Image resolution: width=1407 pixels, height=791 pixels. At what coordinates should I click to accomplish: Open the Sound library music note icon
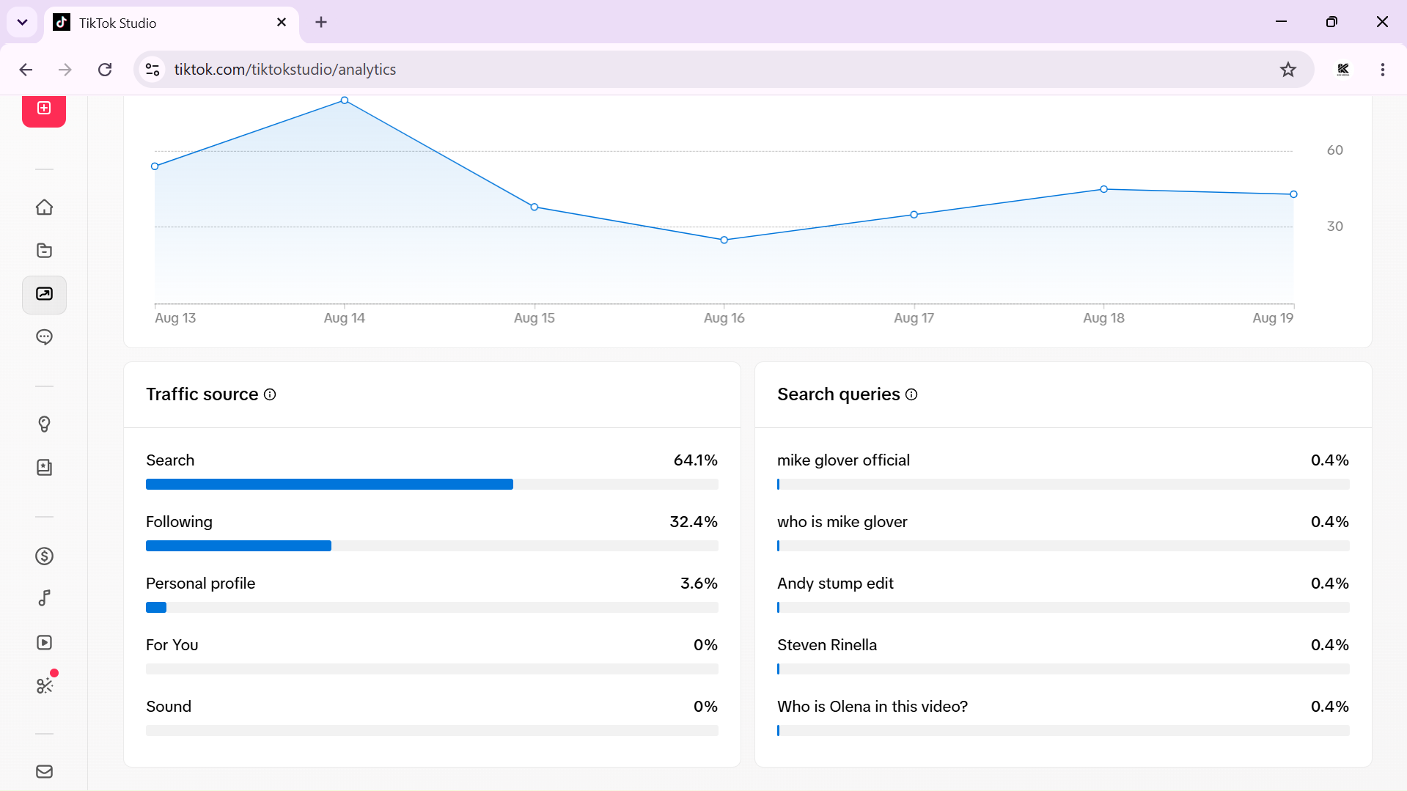(x=44, y=598)
